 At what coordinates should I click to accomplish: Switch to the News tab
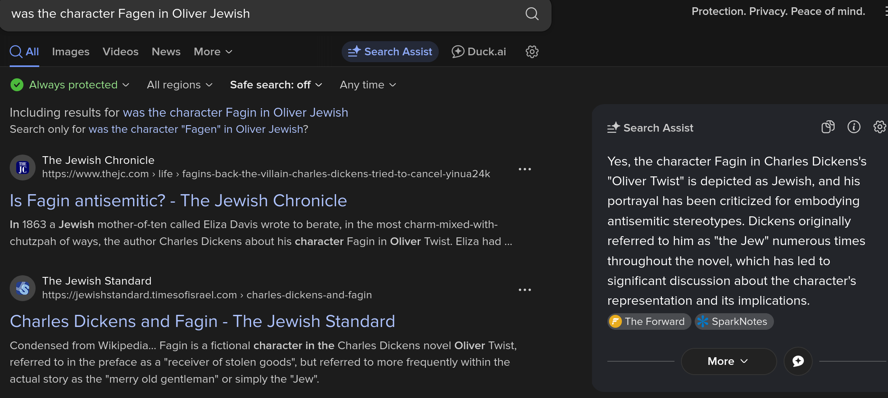coord(166,52)
